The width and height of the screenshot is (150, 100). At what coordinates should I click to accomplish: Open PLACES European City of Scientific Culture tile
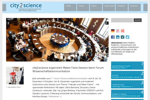tap(127, 75)
